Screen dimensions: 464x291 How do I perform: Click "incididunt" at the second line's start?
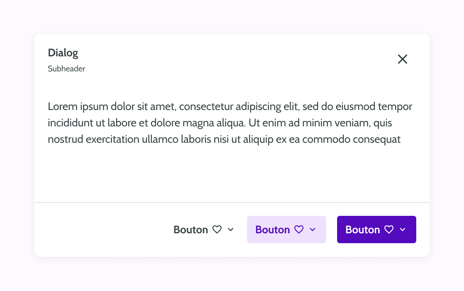[70, 123]
